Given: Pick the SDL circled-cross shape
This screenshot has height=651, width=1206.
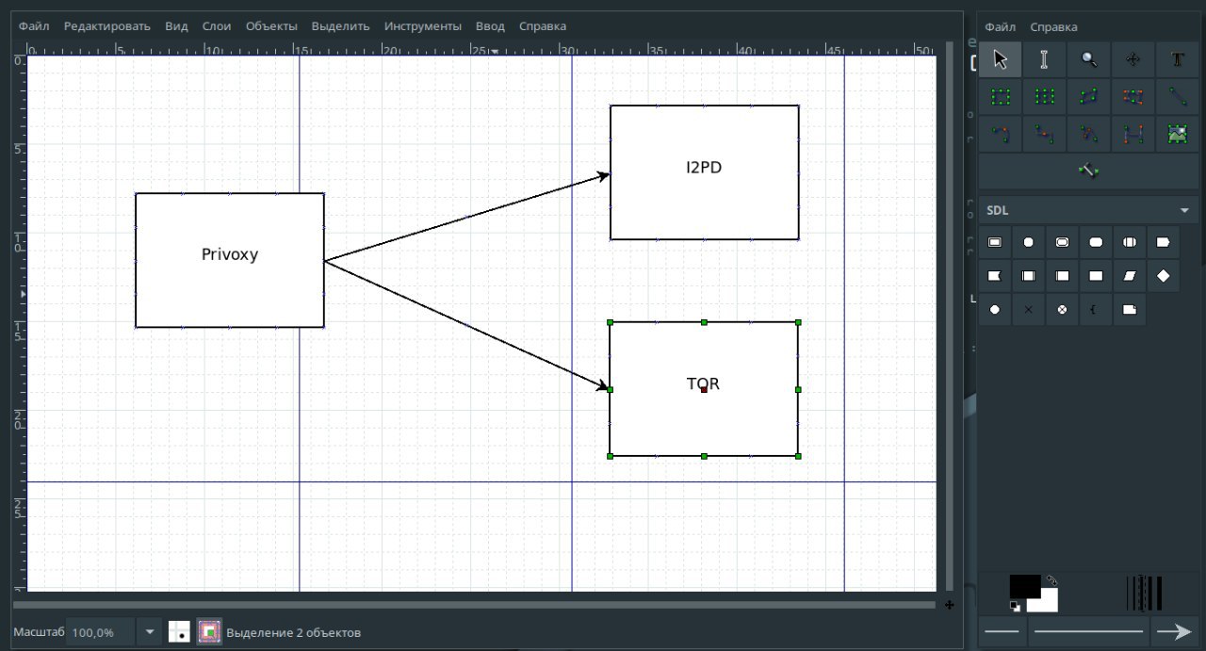Looking at the screenshot, I should tap(1062, 309).
